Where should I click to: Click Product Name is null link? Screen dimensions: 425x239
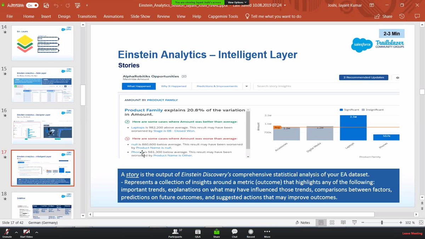(154, 148)
